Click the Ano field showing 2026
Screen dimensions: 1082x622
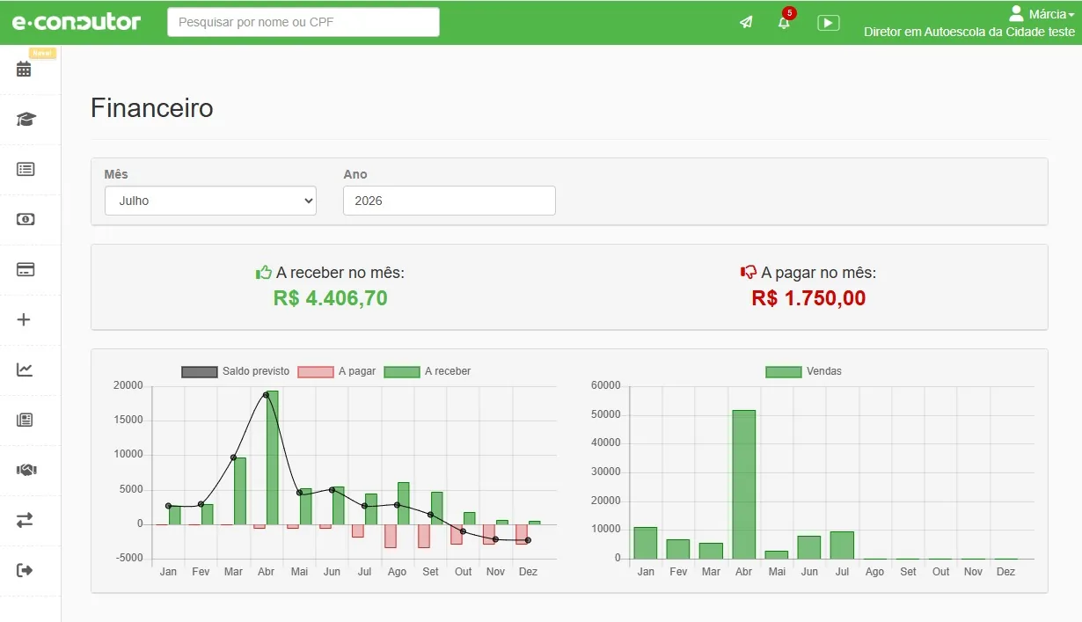click(x=450, y=201)
